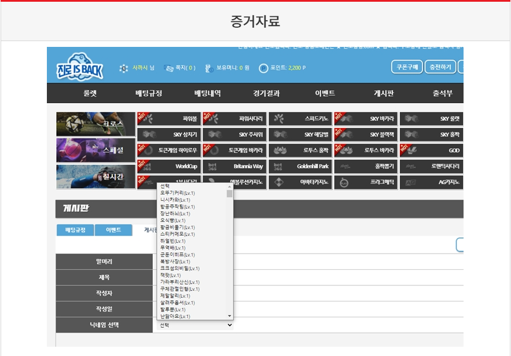Screen dimensions: 511x356
Task: Switch to the 이벤트 tab below 게시판
Action: coord(113,230)
